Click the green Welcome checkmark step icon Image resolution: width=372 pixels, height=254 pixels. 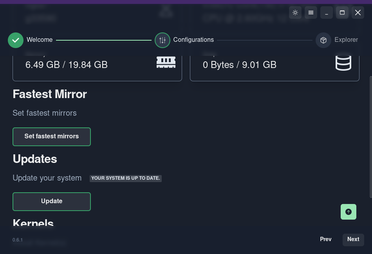click(x=16, y=40)
